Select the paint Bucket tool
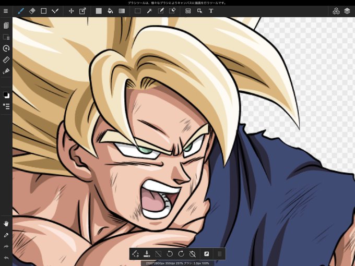The width and height of the screenshot is (355, 266). 110,11
